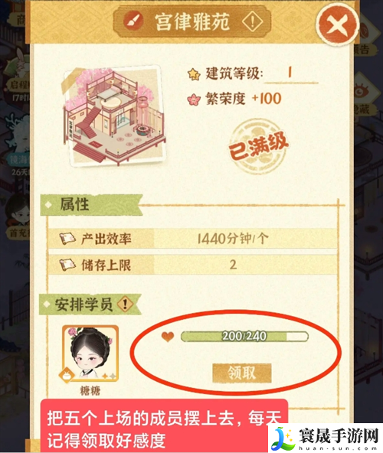Click the 安排学员 section header label
Viewport: 383px width, 453px height.
(83, 305)
